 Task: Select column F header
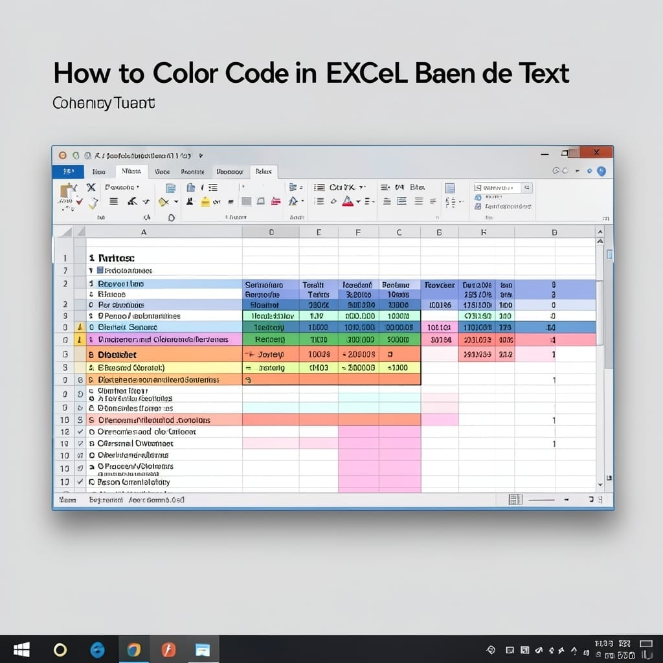click(x=358, y=232)
